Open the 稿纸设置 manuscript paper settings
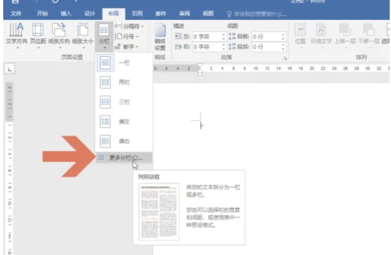Image resolution: width=391 pixels, height=255 pixels. (x=160, y=37)
